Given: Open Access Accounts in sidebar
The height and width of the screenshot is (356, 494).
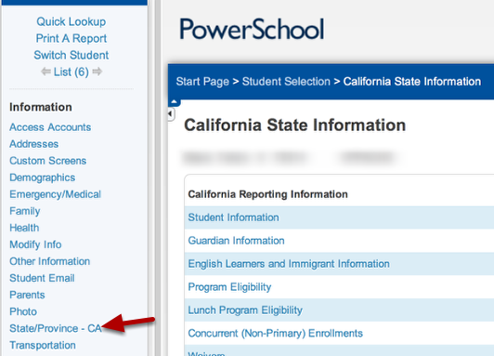Looking at the screenshot, I should (x=50, y=127).
